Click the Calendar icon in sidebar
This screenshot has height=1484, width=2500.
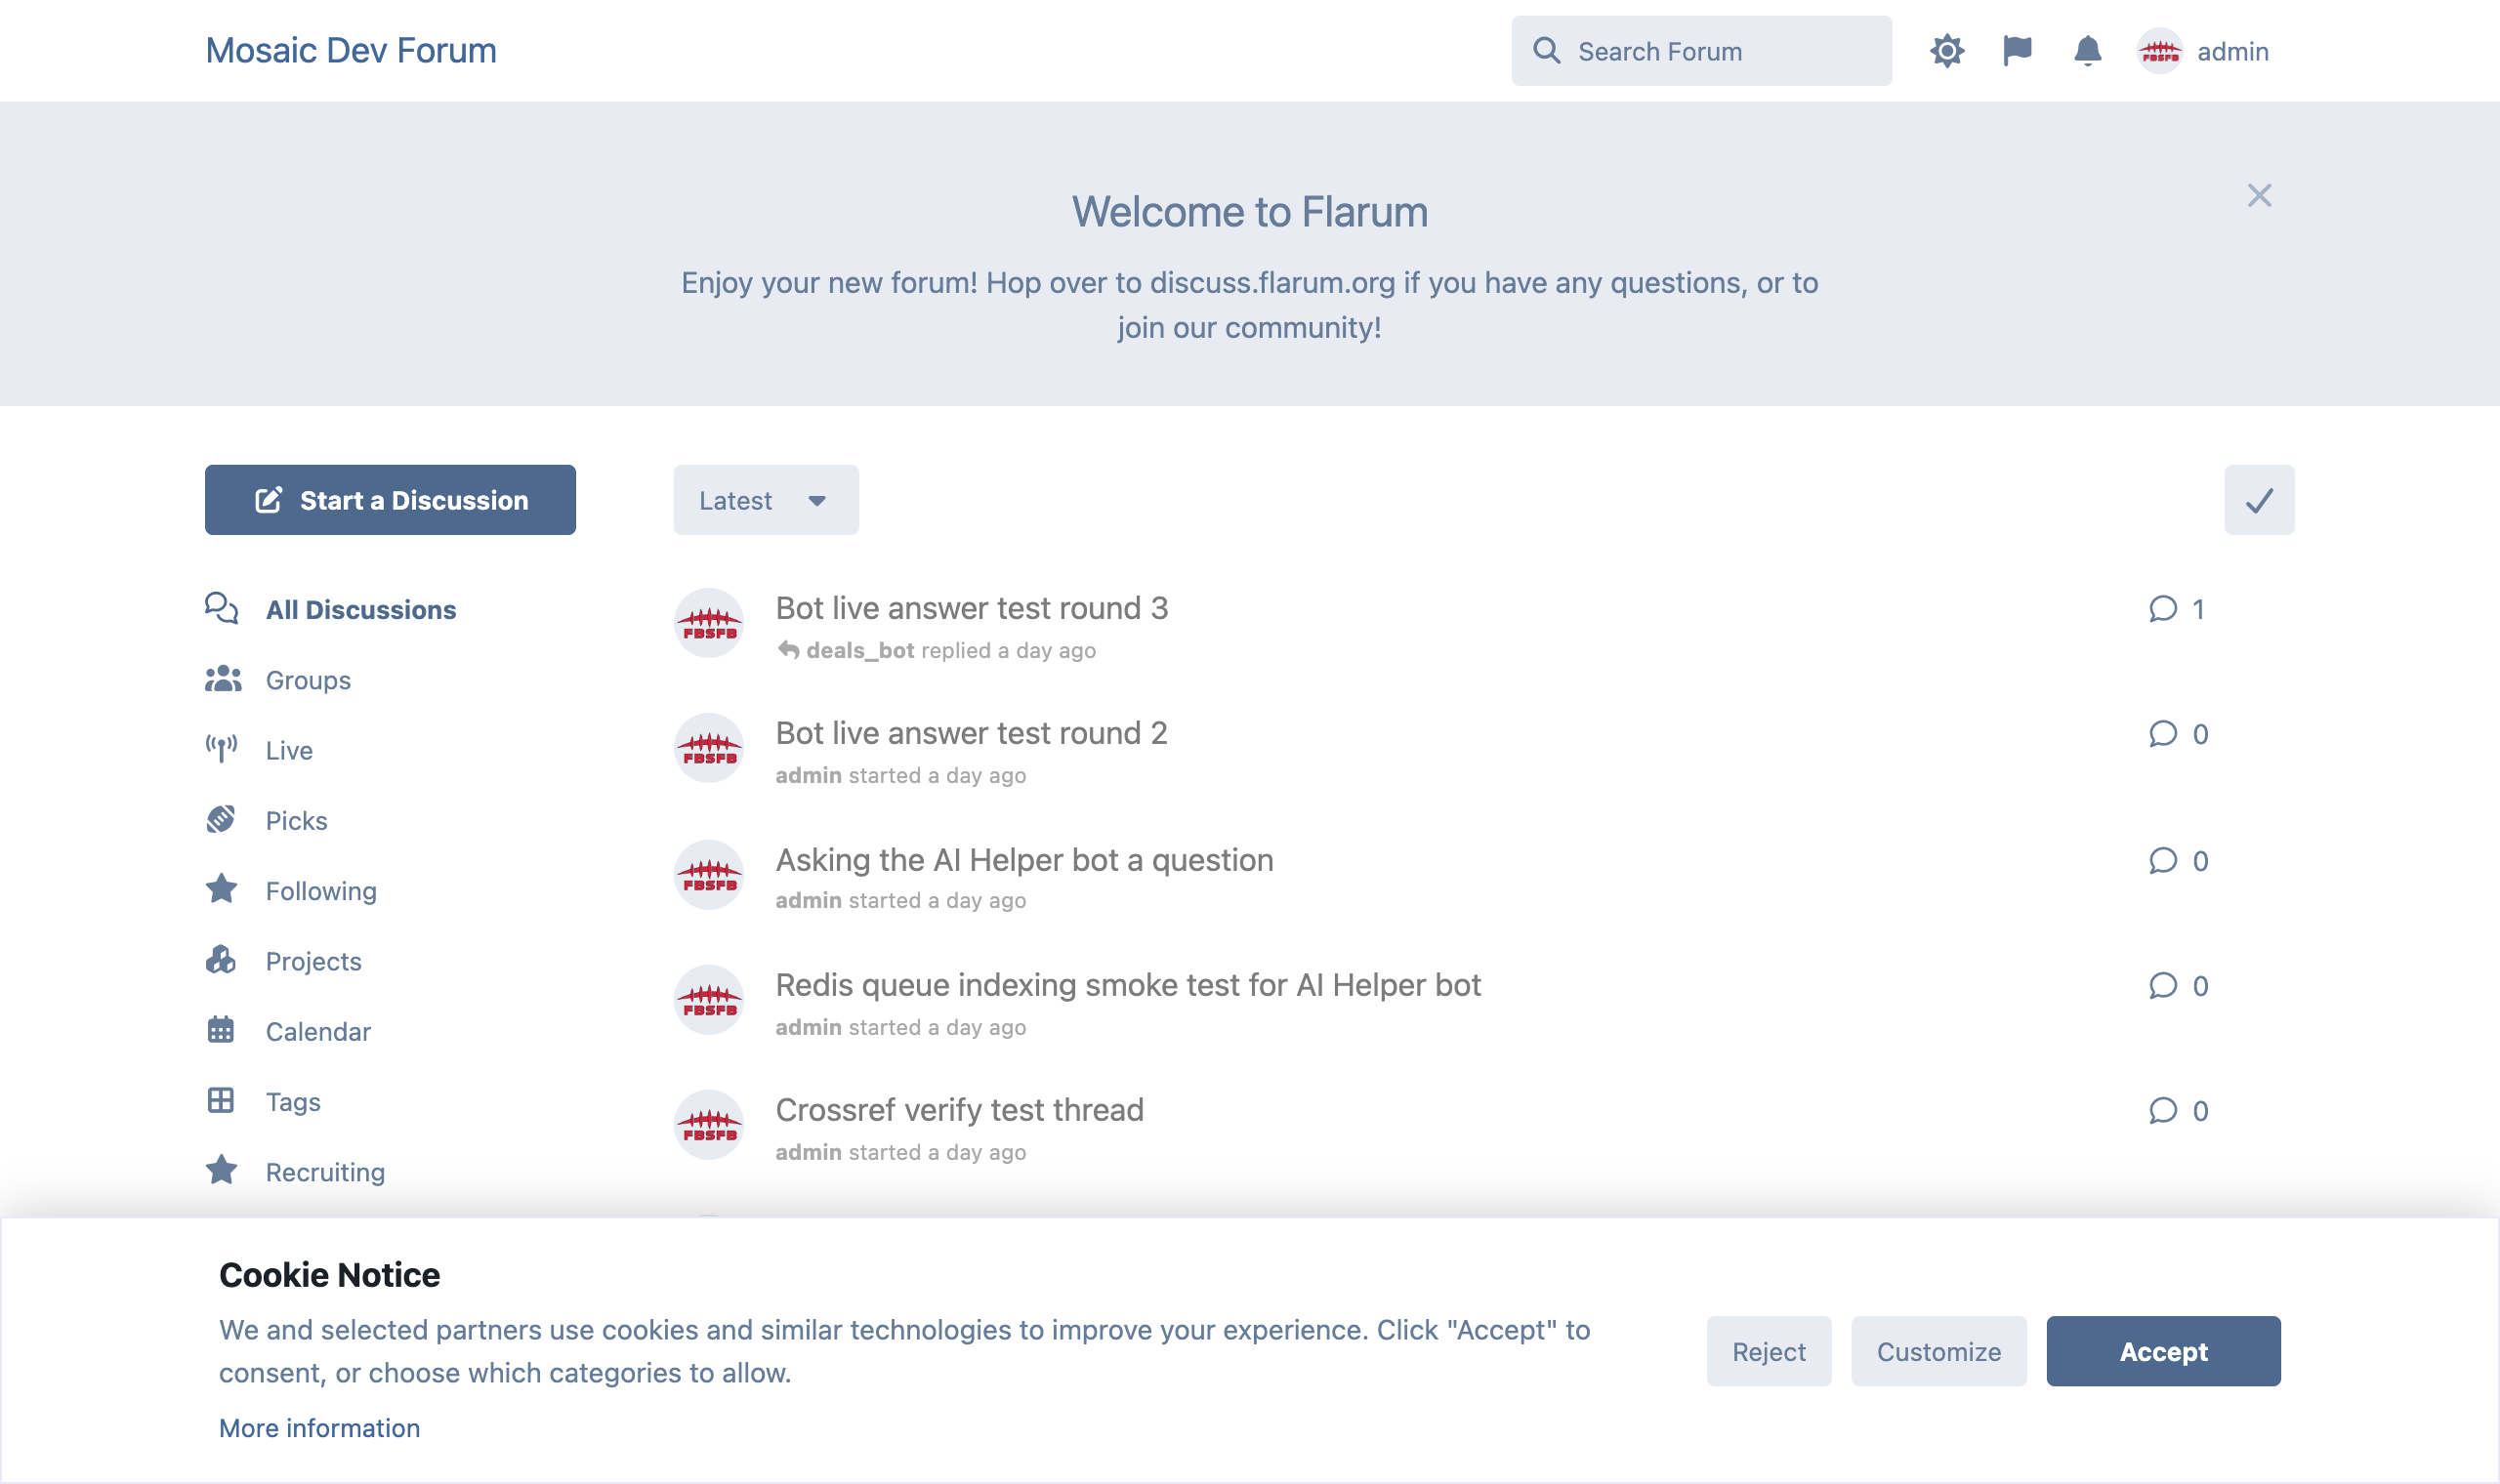(x=221, y=1031)
